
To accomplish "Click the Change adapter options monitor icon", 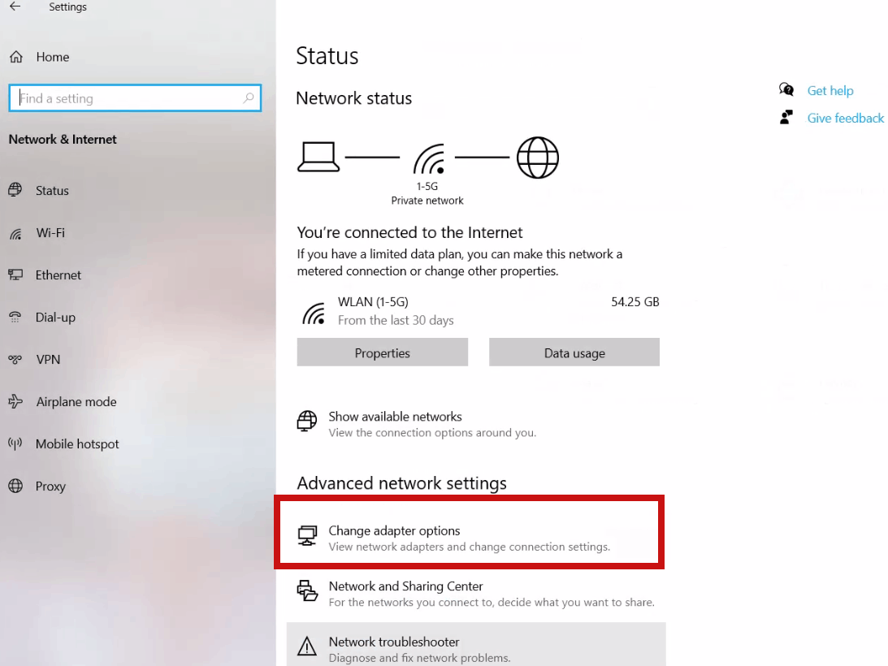I will pos(307,535).
